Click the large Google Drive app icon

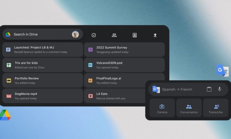pos(5,115)
